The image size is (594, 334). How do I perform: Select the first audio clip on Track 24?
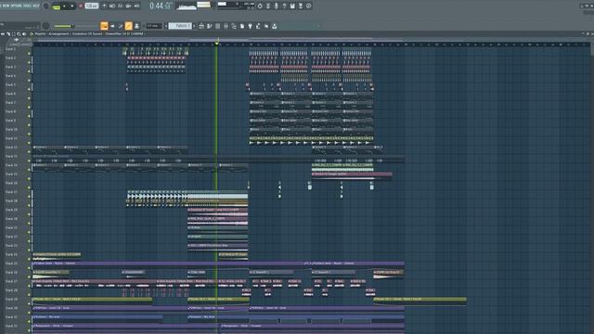(x=57, y=256)
